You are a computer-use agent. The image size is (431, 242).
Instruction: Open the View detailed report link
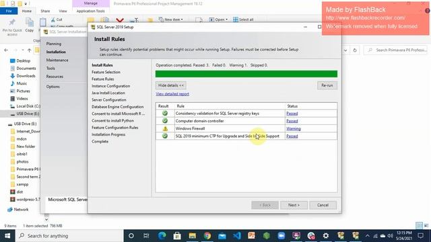pyautogui.click(x=172, y=94)
